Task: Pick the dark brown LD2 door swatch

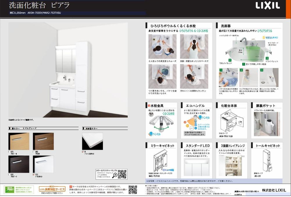Action: point(19,164)
